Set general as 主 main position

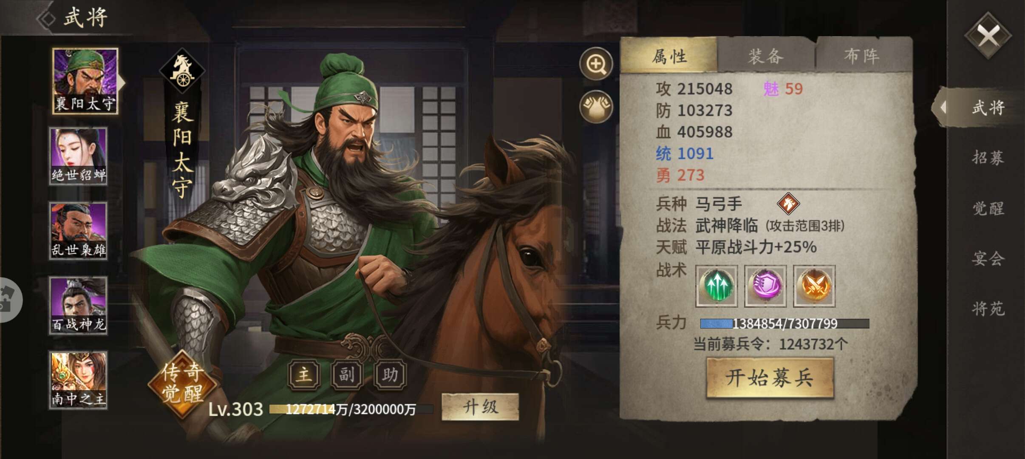click(x=304, y=375)
